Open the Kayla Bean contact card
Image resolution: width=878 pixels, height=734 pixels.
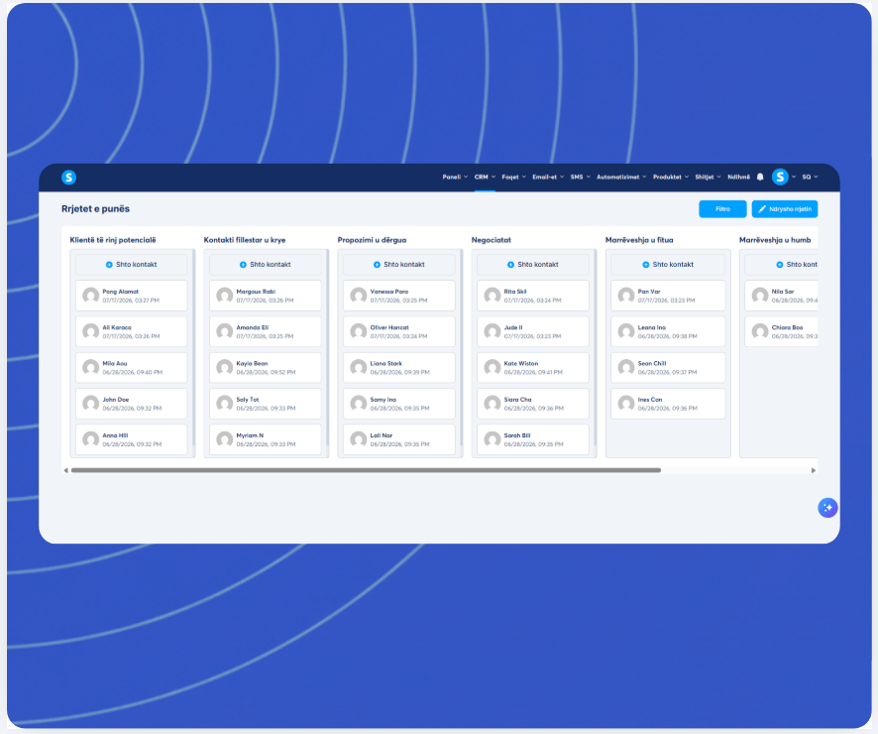[266, 368]
